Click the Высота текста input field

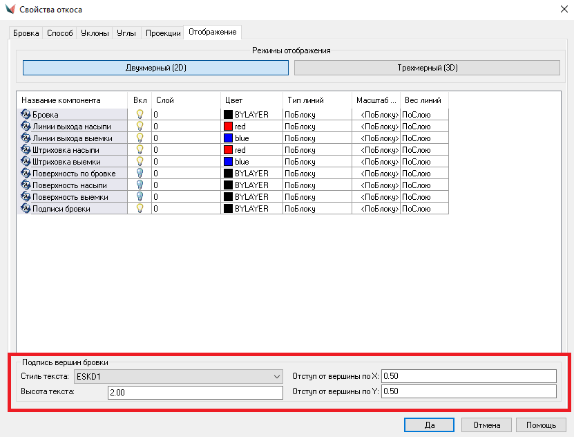point(195,393)
